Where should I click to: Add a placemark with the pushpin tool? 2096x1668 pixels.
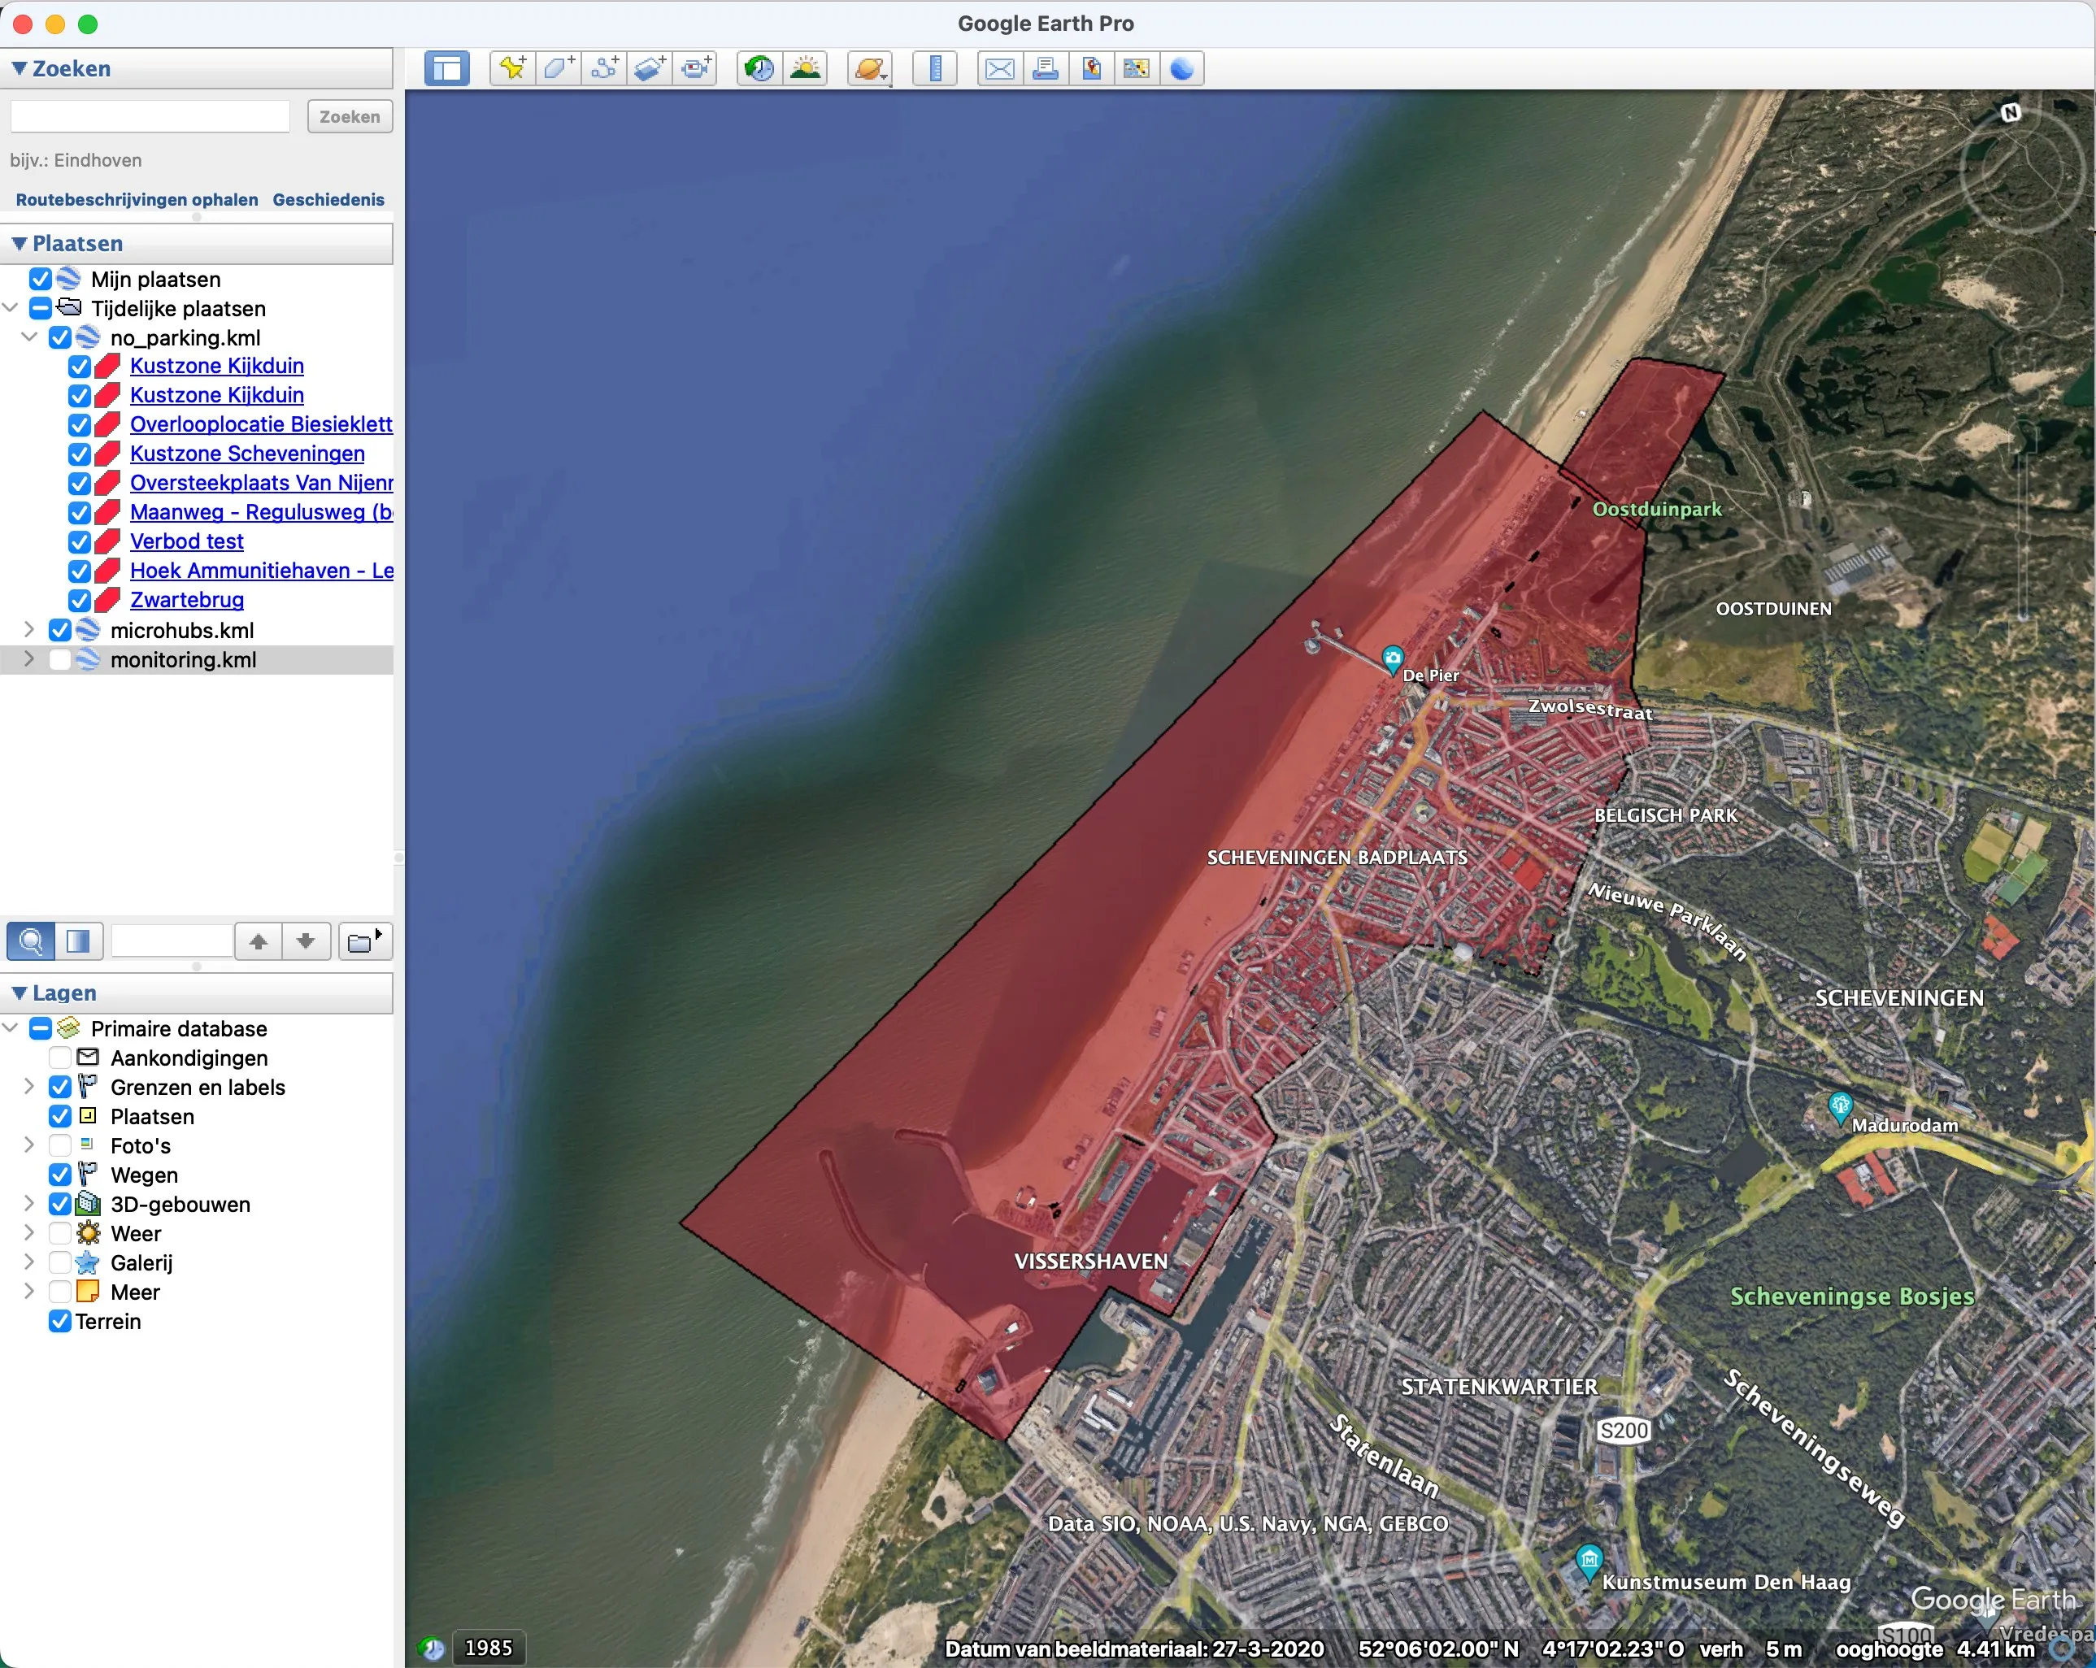(x=512, y=68)
